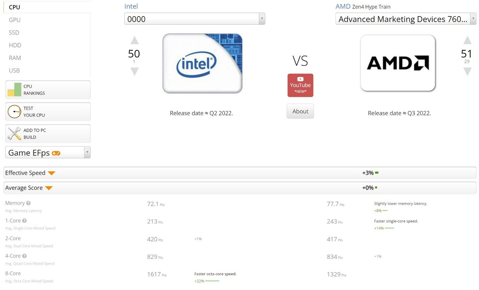The image size is (479, 290).
Task: Switch to the SSD tab
Action: point(14,33)
